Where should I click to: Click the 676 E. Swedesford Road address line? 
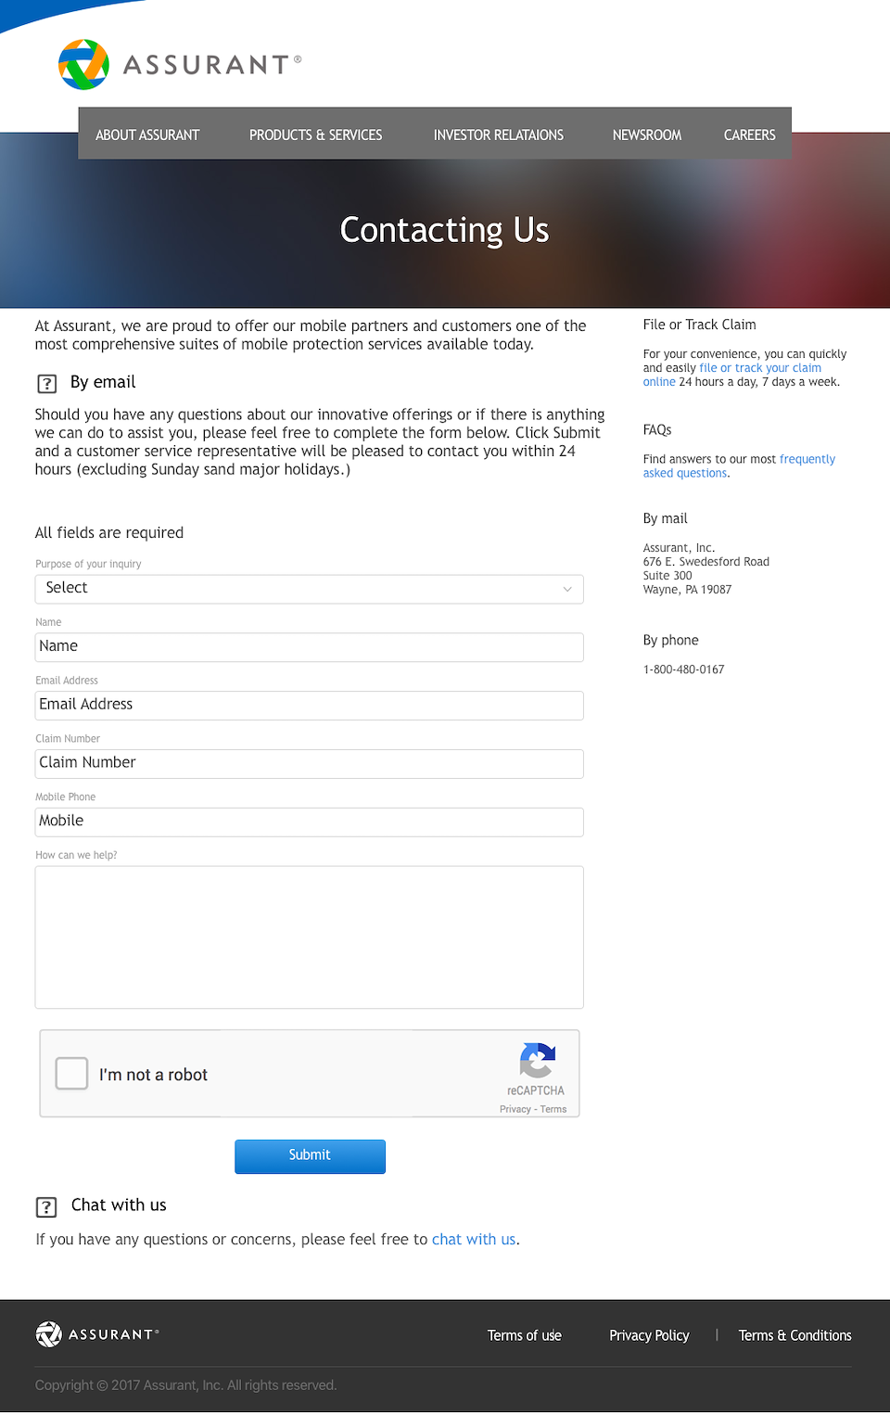tap(706, 562)
